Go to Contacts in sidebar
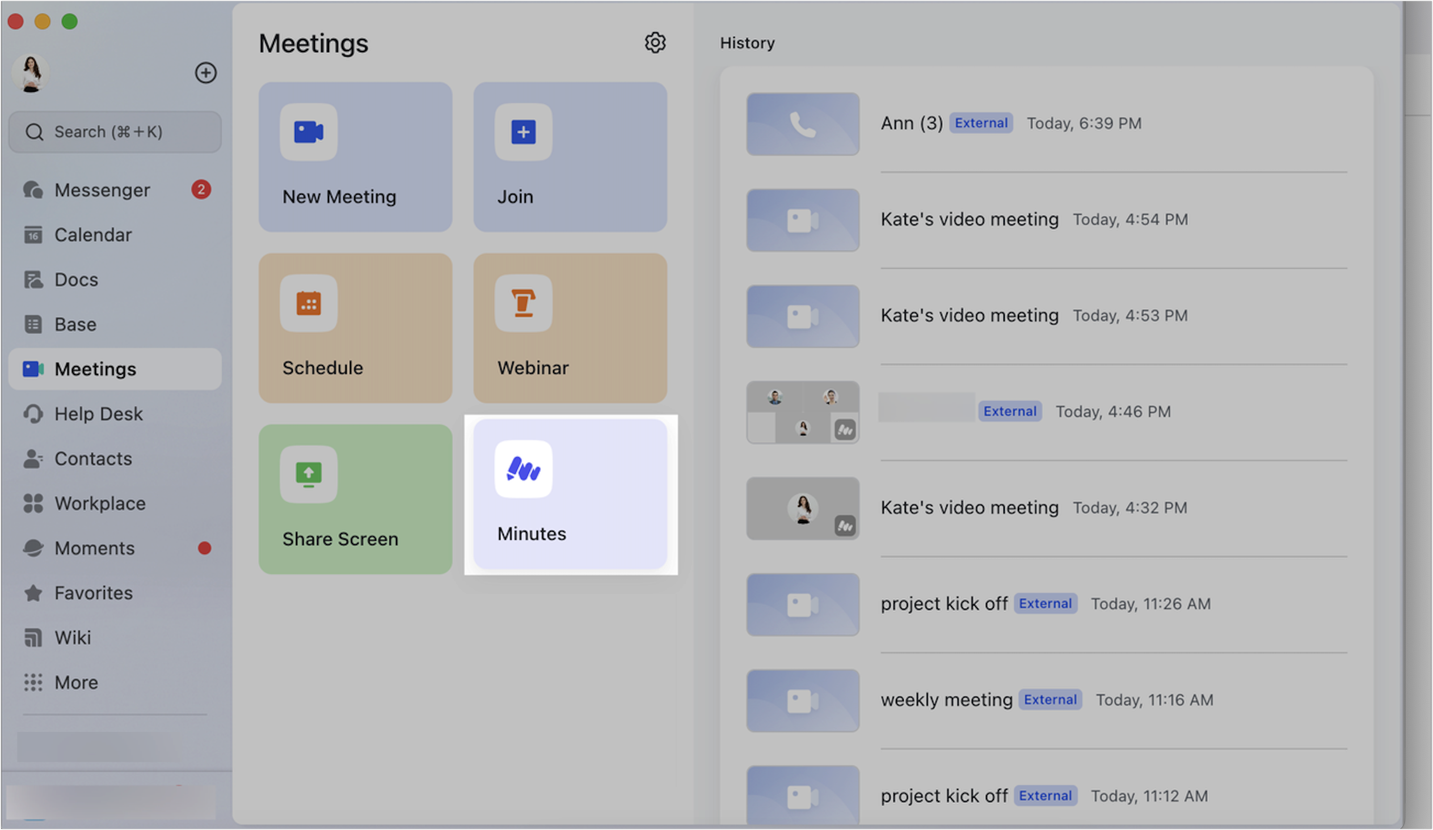This screenshot has height=830, width=1433. click(115, 459)
